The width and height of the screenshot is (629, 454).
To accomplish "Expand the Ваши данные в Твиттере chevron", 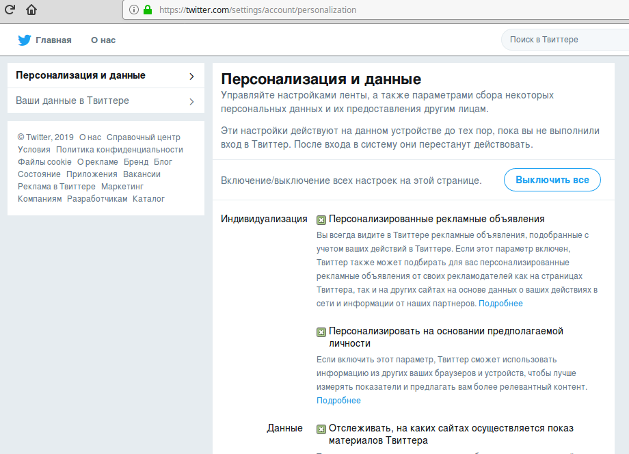I will pyautogui.click(x=191, y=101).
